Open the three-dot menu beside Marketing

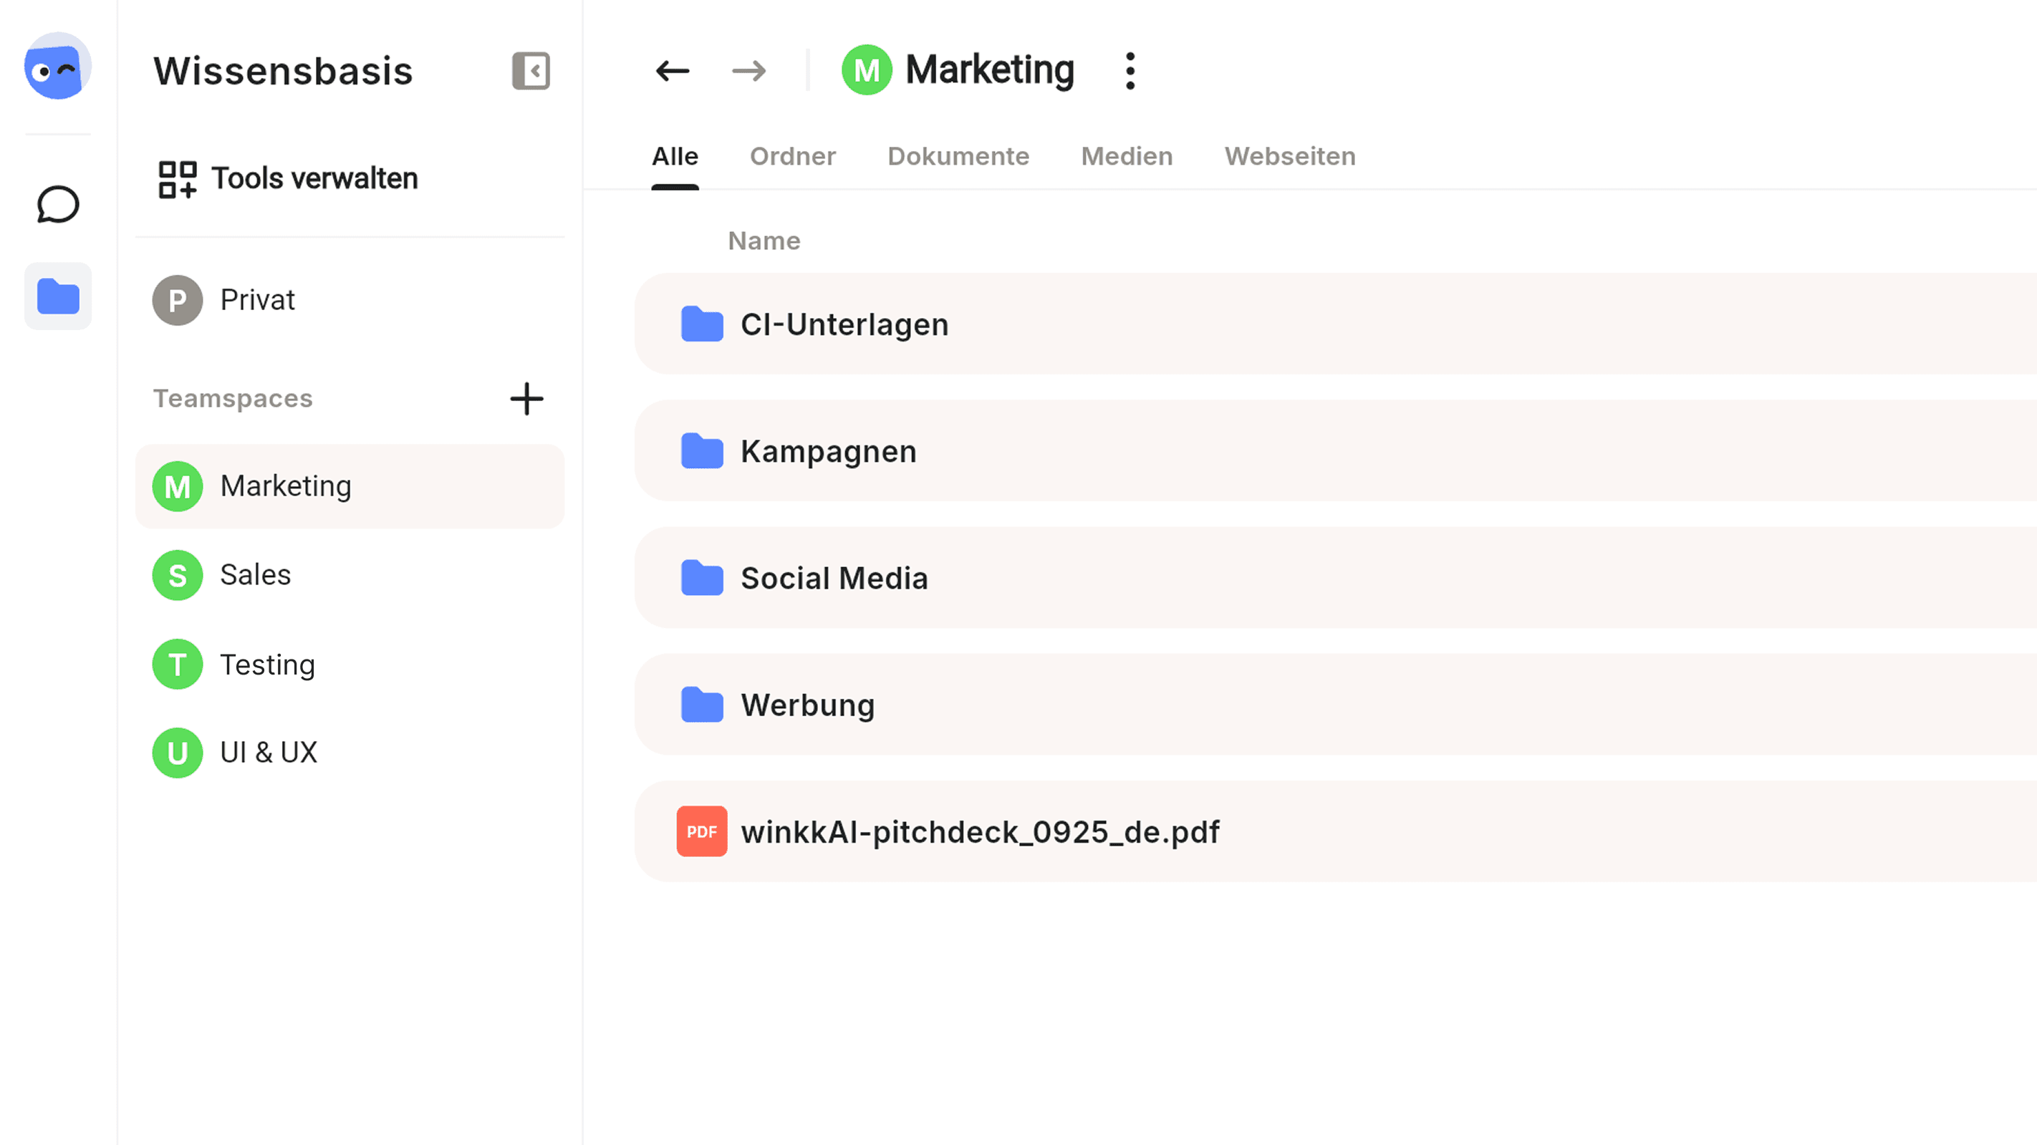(1130, 69)
